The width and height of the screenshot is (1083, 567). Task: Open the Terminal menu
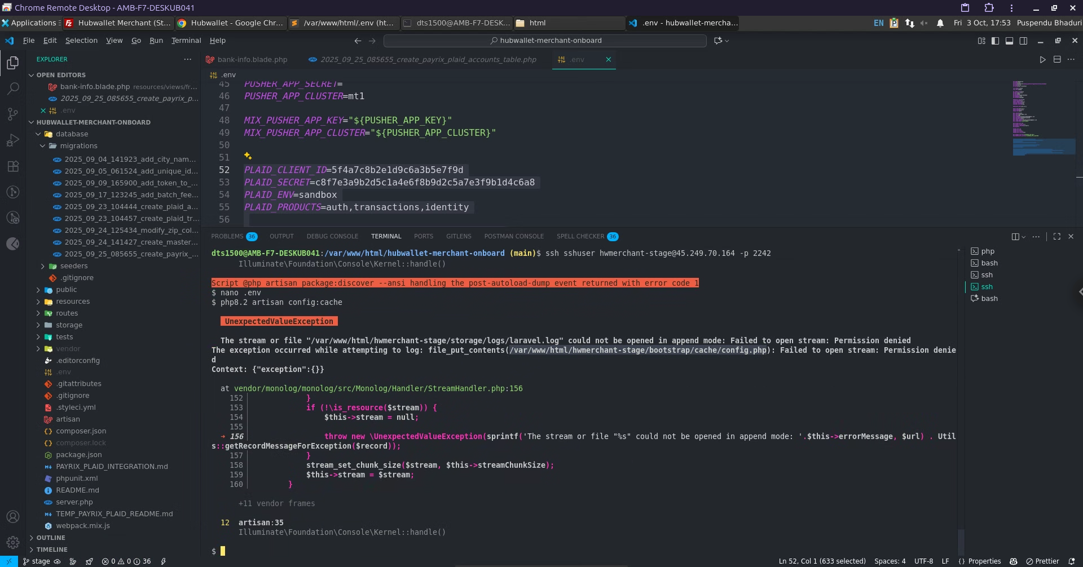pyautogui.click(x=186, y=41)
